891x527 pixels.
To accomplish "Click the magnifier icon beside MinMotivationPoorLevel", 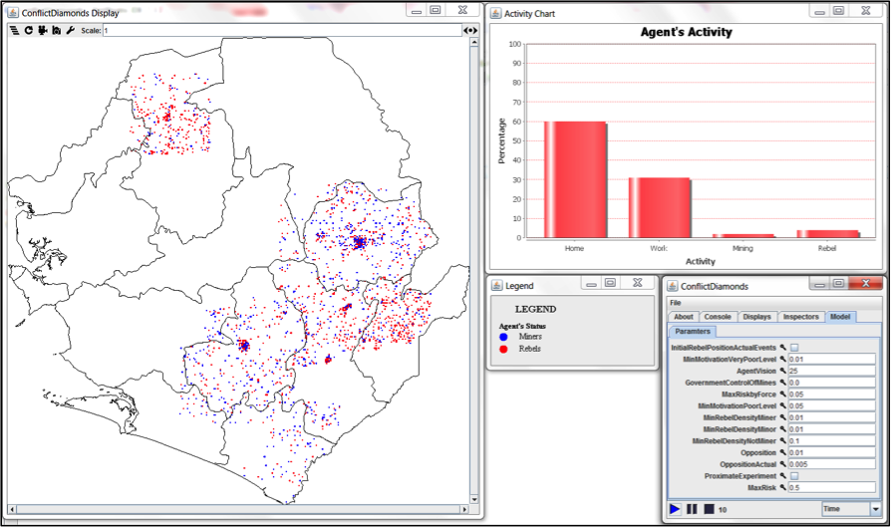I will pos(782,406).
